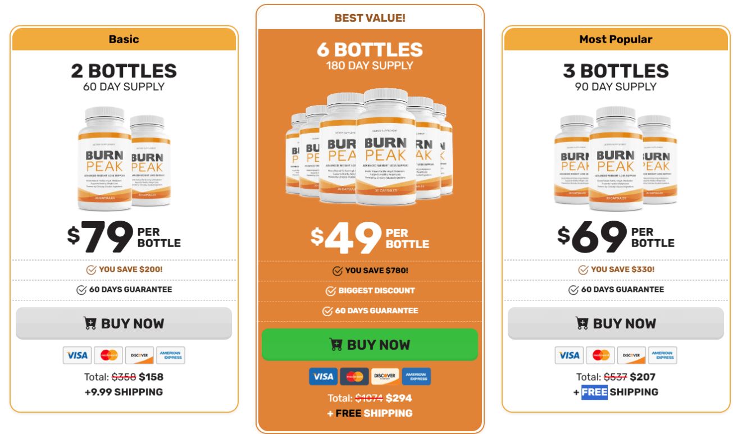Viewport: 733px width, 434px height.
Task: Click the Mastercard icon in the Basic plan
Action: (x=108, y=355)
